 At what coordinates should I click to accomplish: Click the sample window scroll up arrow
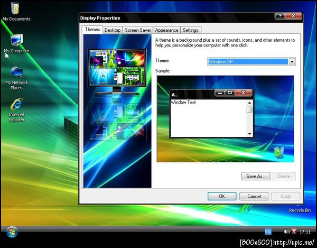pyautogui.click(x=249, y=103)
